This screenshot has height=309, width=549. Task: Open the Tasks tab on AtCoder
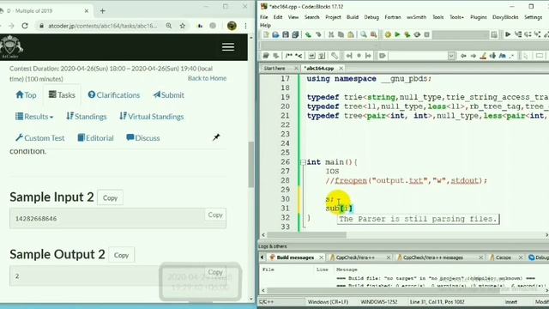tap(62, 95)
